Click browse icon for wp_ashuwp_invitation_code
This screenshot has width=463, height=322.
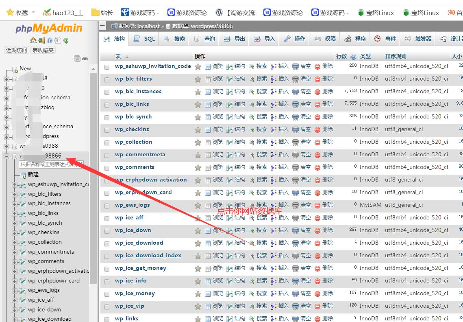(208, 66)
